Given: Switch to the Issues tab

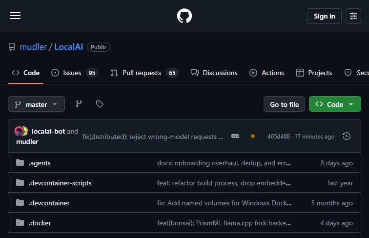Looking at the screenshot, I should pos(75,73).
